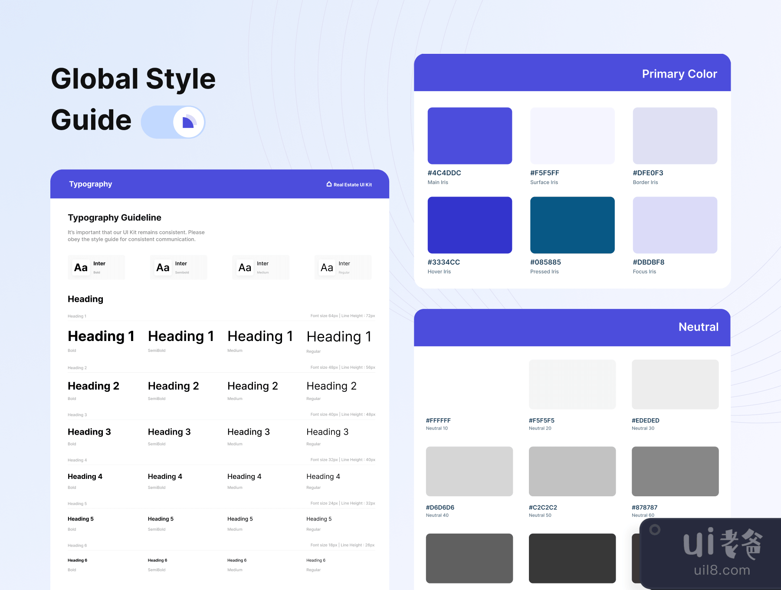Click the Inter Medium Aa font icon
781x590 pixels.
click(245, 268)
